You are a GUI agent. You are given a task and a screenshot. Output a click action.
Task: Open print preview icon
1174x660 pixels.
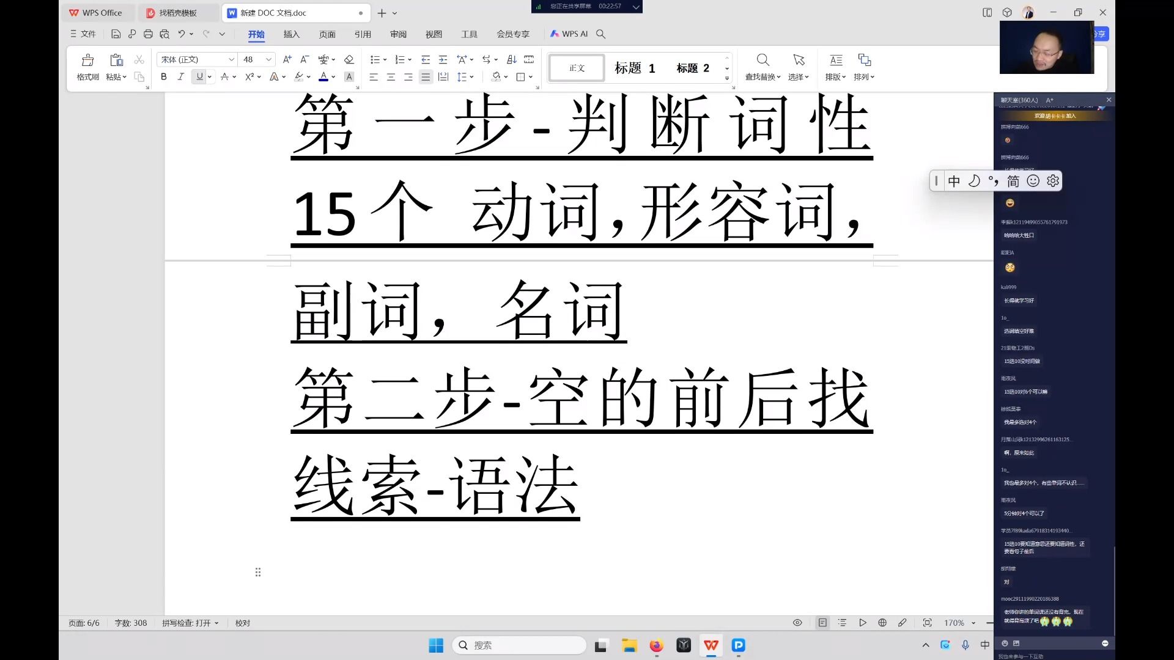(x=164, y=34)
